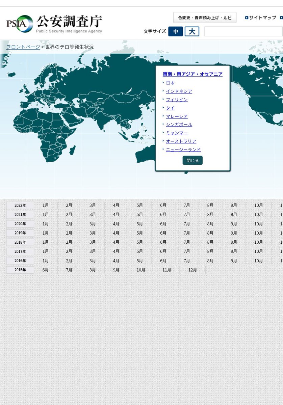This screenshot has height=405, width=283.
Task: Open 3月 in the 2017年 row
Action: pos(93,251)
